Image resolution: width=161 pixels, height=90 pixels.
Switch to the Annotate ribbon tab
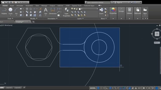coord(20,5)
